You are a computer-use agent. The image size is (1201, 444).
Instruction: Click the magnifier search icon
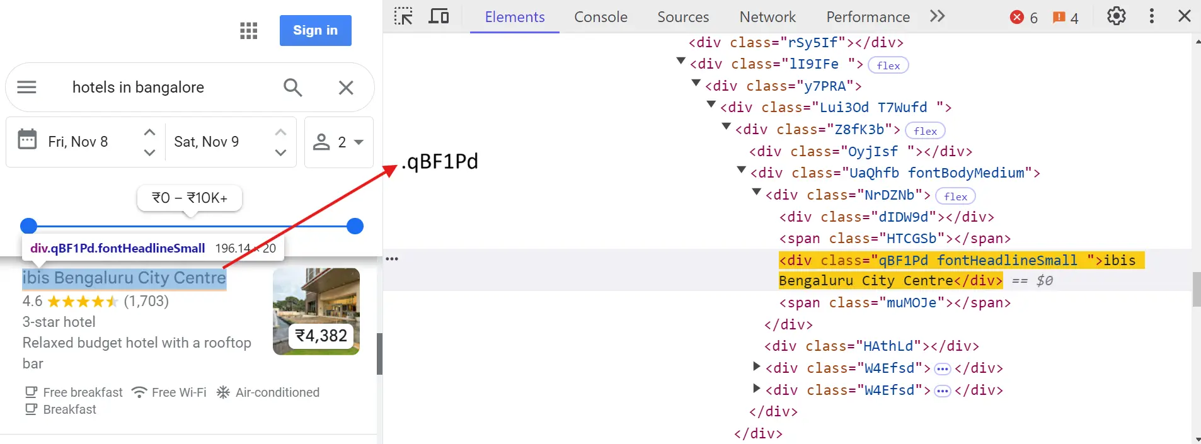(x=293, y=87)
